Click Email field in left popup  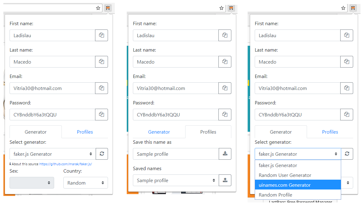click(x=52, y=88)
